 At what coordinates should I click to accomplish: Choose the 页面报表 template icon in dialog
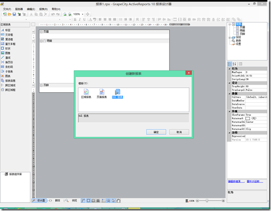[x=102, y=94]
